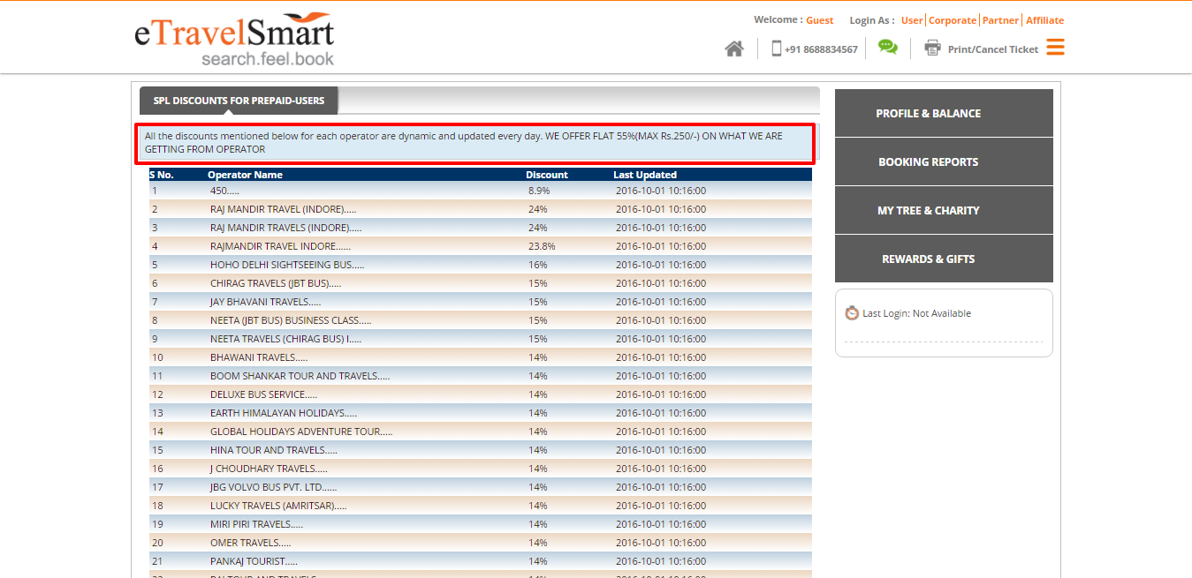Open the green chat bubbles icon

(887, 48)
